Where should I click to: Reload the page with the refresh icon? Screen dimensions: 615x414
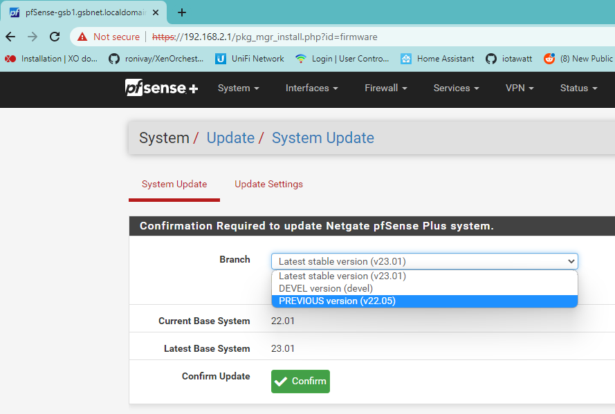tap(55, 37)
